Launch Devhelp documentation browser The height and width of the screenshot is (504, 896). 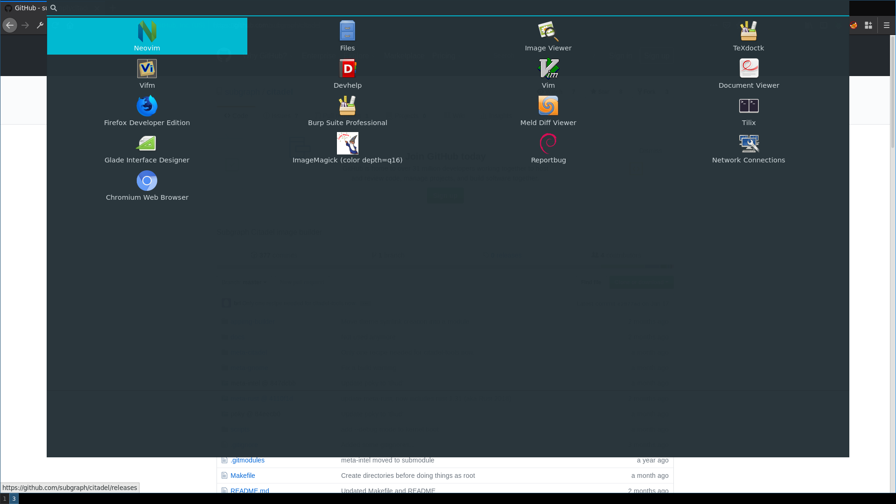click(x=347, y=73)
